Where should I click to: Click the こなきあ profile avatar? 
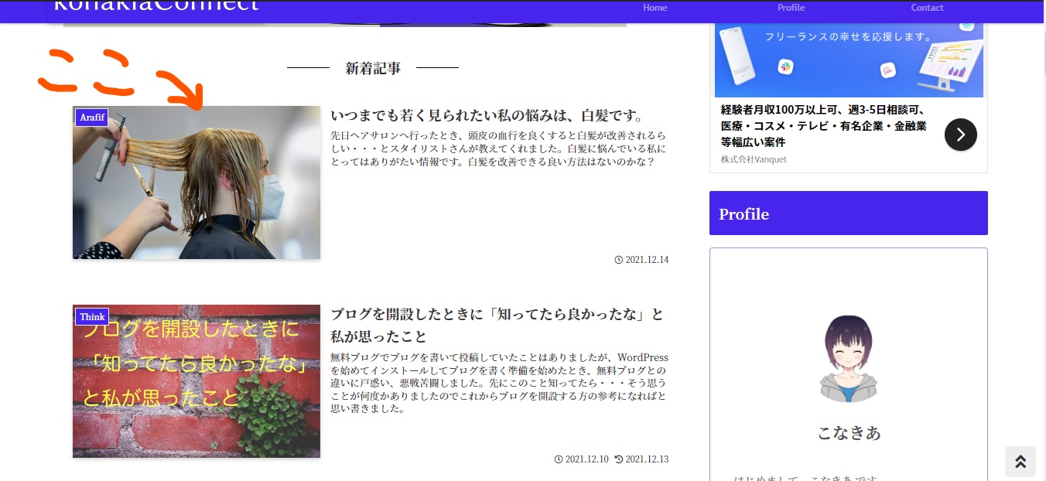pyautogui.click(x=848, y=357)
